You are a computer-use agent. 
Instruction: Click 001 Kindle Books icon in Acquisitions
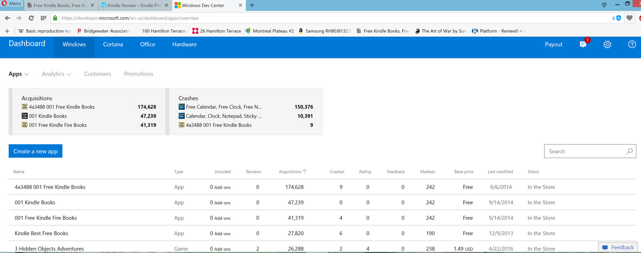[25, 116]
